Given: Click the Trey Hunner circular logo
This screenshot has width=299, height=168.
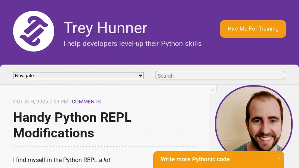Looking at the screenshot, I should [x=34, y=31].
